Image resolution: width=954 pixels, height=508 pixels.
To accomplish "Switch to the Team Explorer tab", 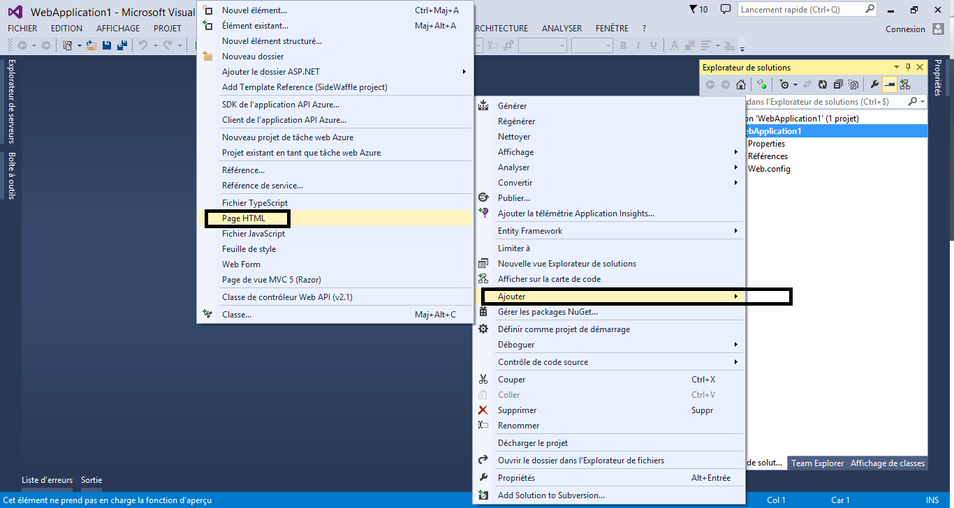I will [818, 463].
